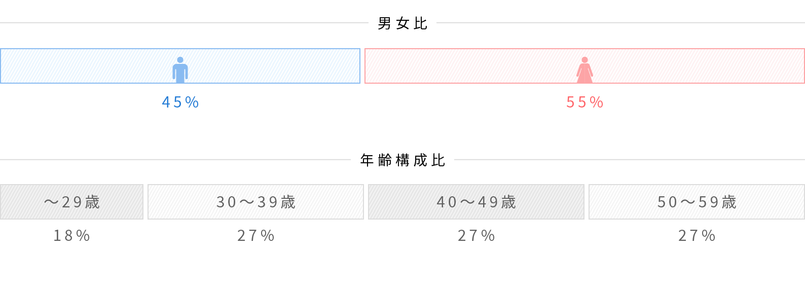The height and width of the screenshot is (286, 805).
Task: Click the 年齢構成比 section heading
Action: tap(403, 160)
